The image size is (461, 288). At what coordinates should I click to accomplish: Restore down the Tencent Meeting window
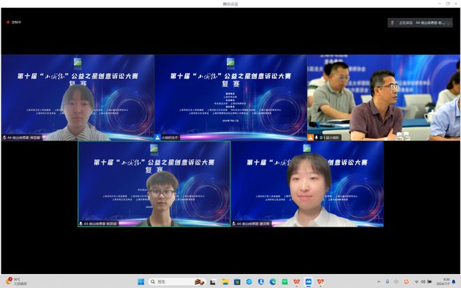tap(448, 3)
